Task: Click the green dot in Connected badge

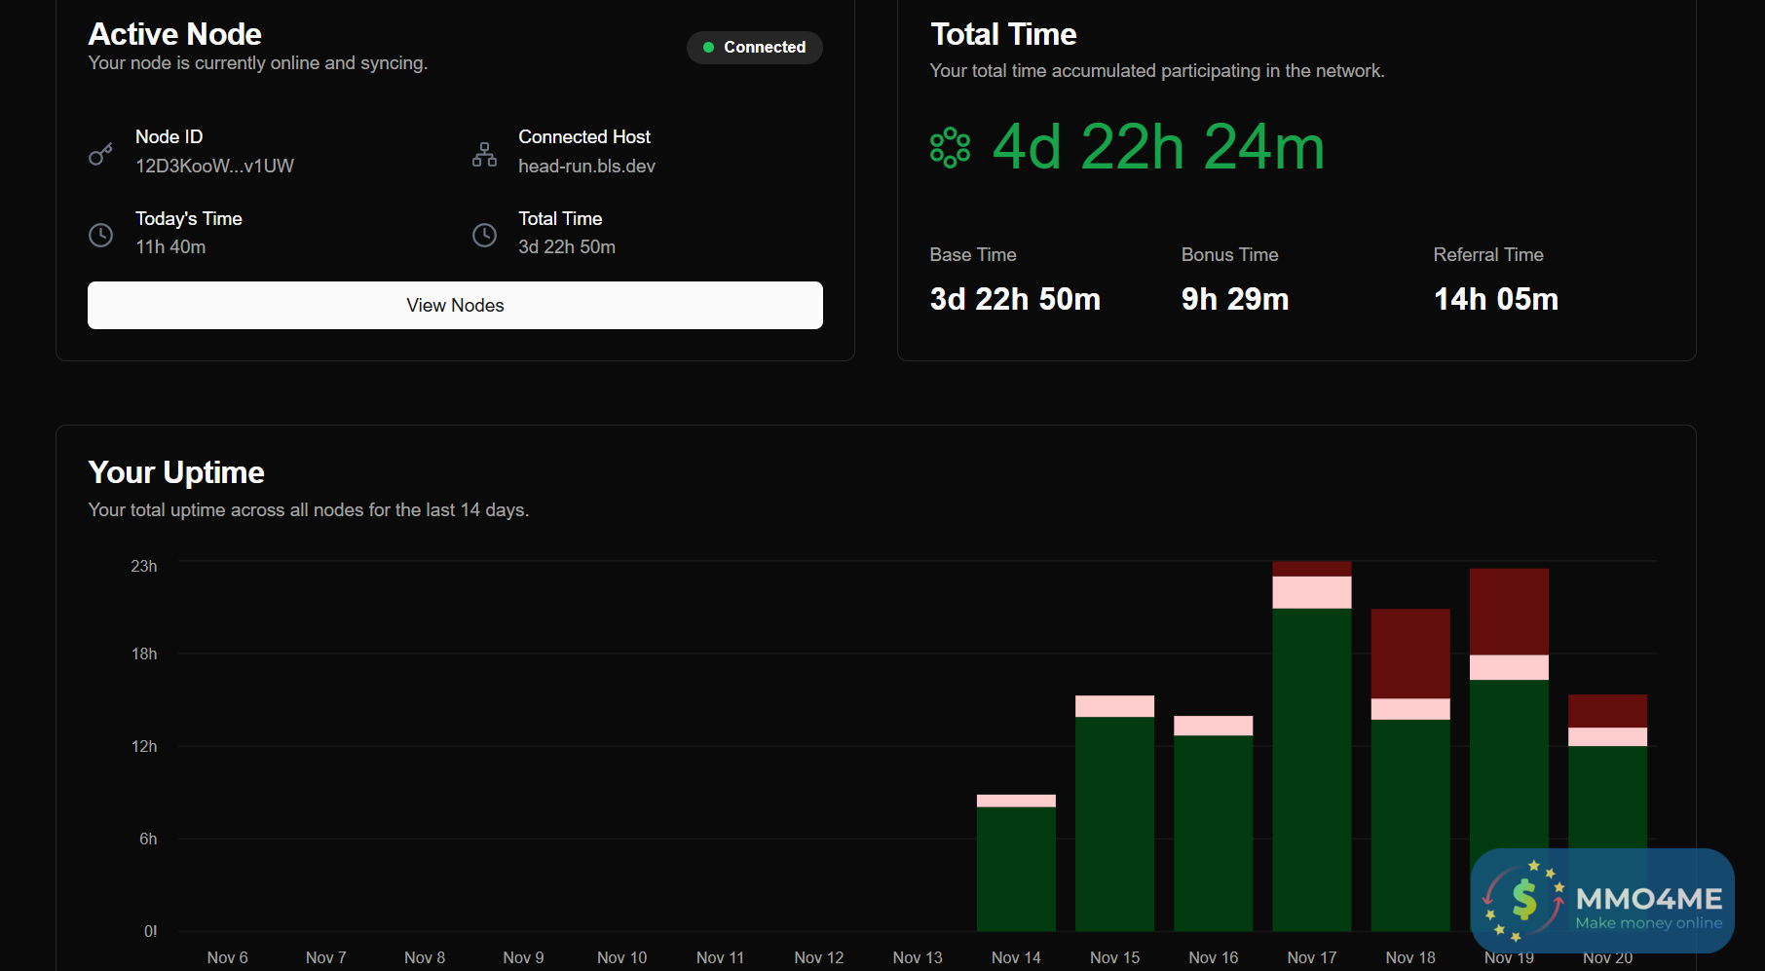Action: pyautogui.click(x=708, y=47)
